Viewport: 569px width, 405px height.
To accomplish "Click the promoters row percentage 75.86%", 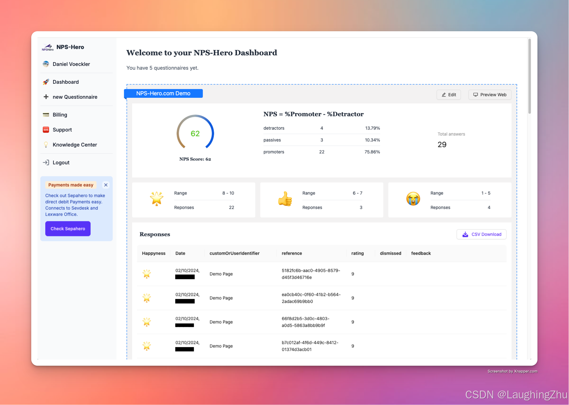I will (372, 152).
